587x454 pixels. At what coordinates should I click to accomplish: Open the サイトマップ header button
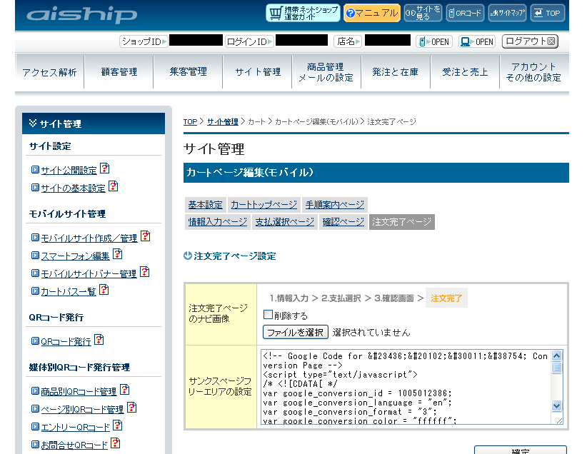pyautogui.click(x=507, y=13)
